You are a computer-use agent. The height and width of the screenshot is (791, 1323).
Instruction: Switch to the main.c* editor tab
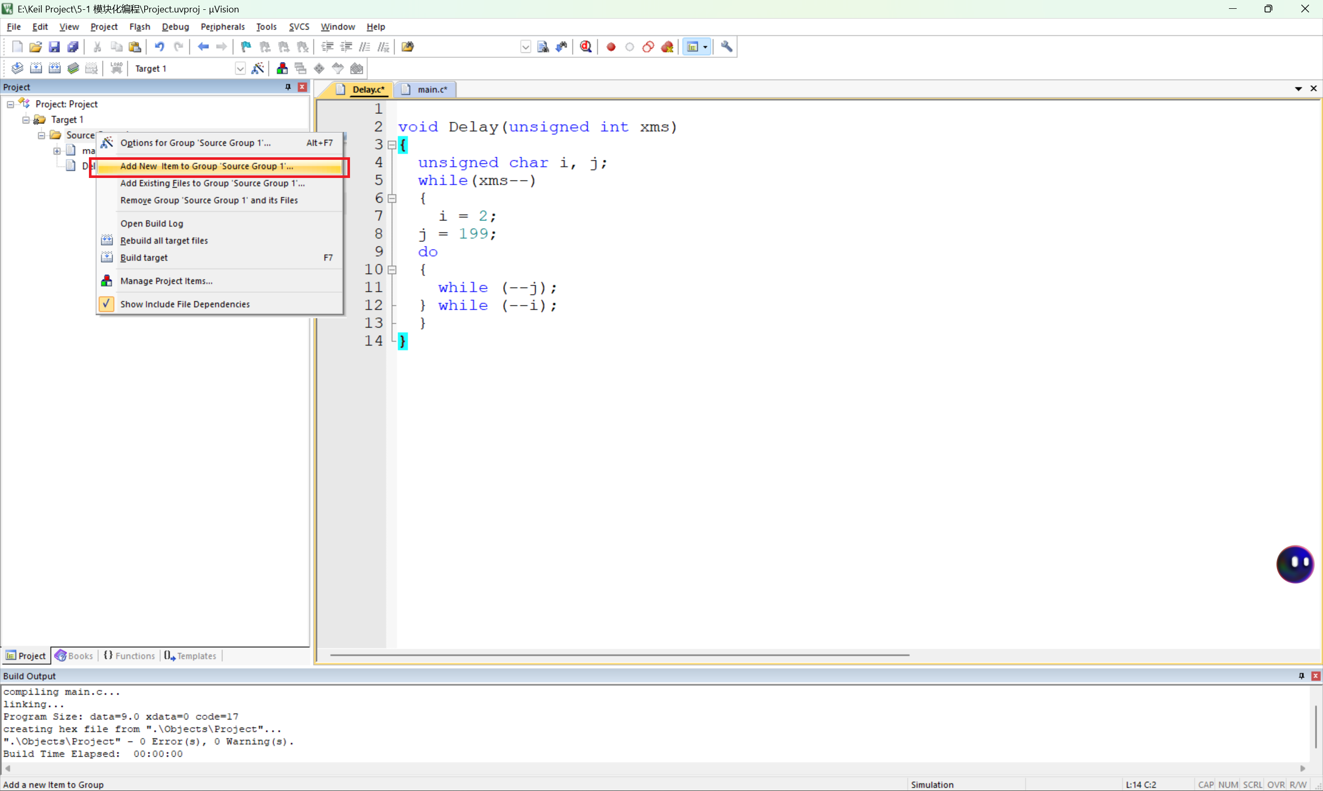point(431,89)
